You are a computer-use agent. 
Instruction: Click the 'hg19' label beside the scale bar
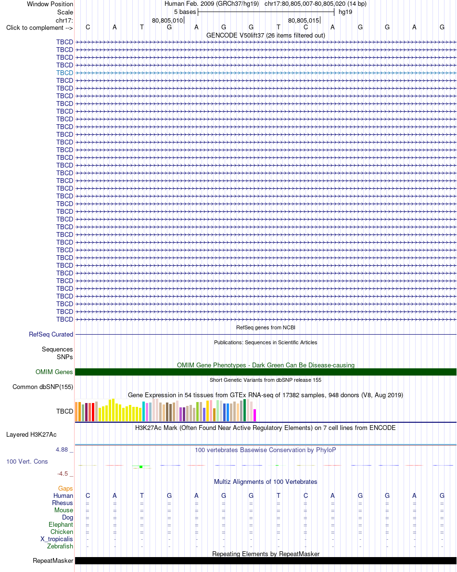click(345, 12)
